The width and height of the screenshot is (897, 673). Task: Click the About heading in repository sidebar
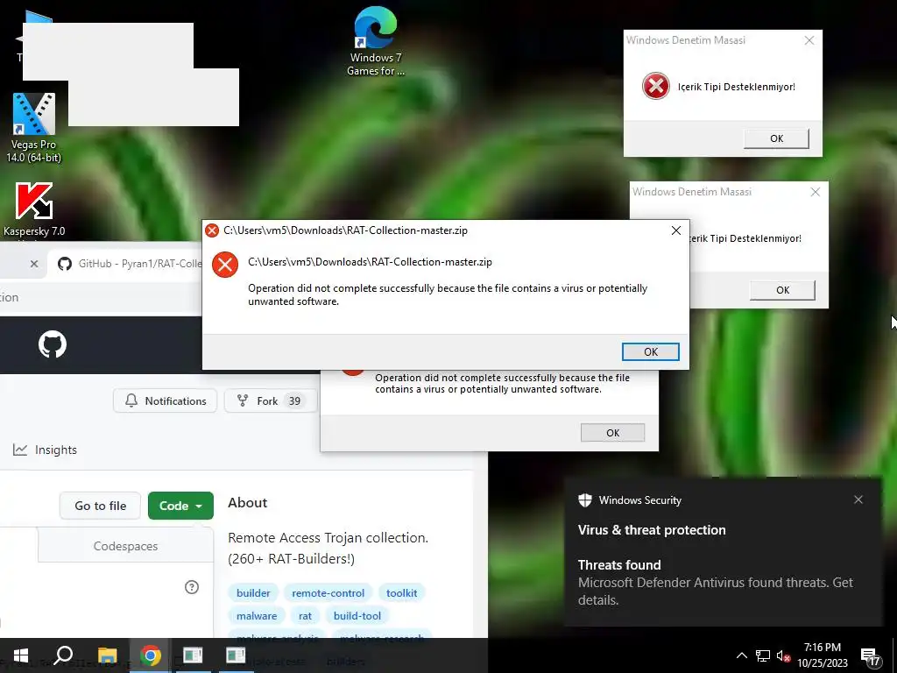coord(248,502)
